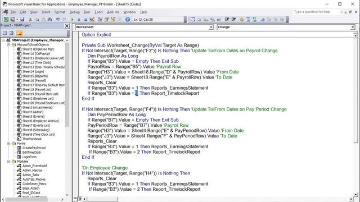Switch to Excel via View Microsoft Excel icon
360x202 pixels.
[x=6, y=20]
